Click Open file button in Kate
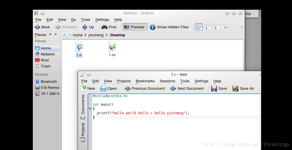The width and height of the screenshot is (292, 150). [x=108, y=89]
